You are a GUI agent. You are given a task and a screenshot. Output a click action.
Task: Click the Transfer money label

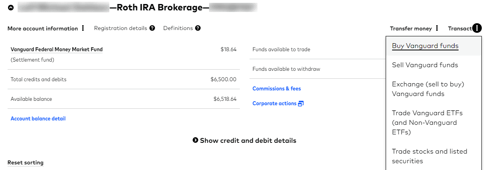[411, 28]
